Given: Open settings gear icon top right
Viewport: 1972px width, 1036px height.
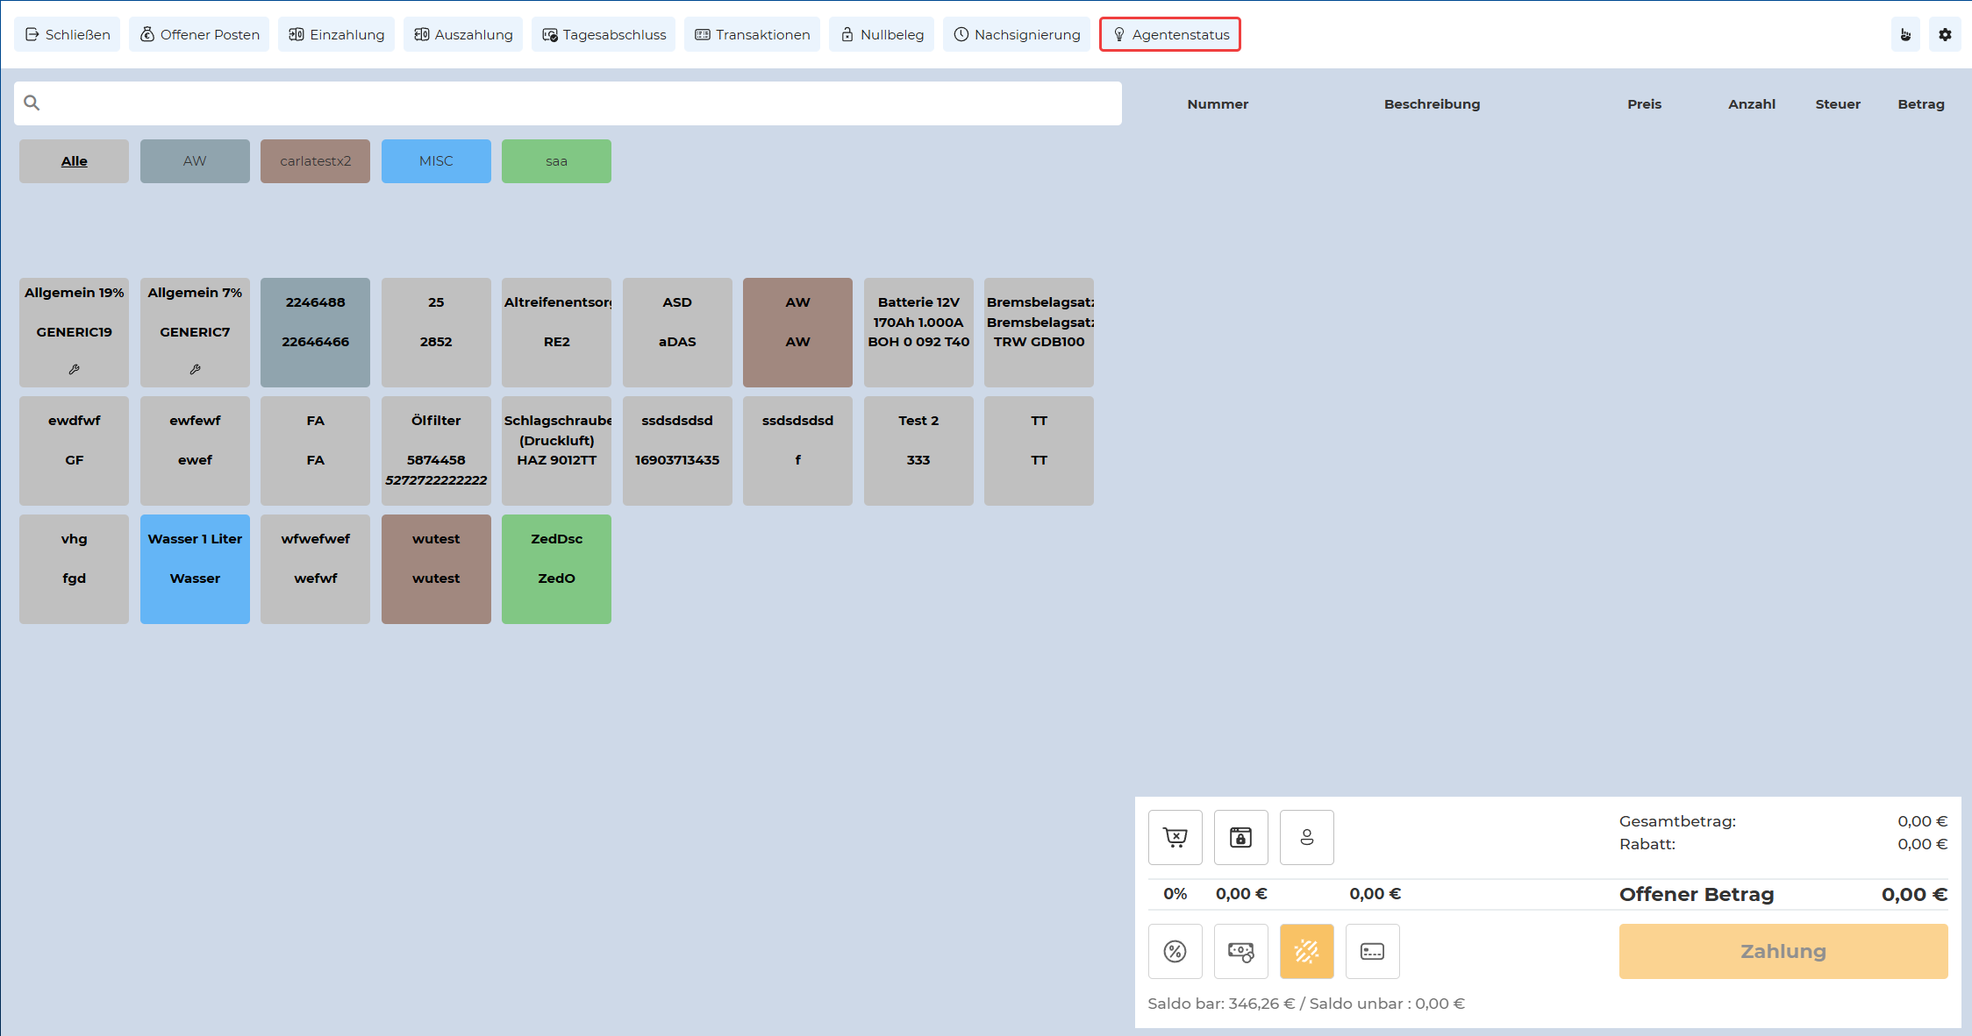Looking at the screenshot, I should click(1945, 34).
